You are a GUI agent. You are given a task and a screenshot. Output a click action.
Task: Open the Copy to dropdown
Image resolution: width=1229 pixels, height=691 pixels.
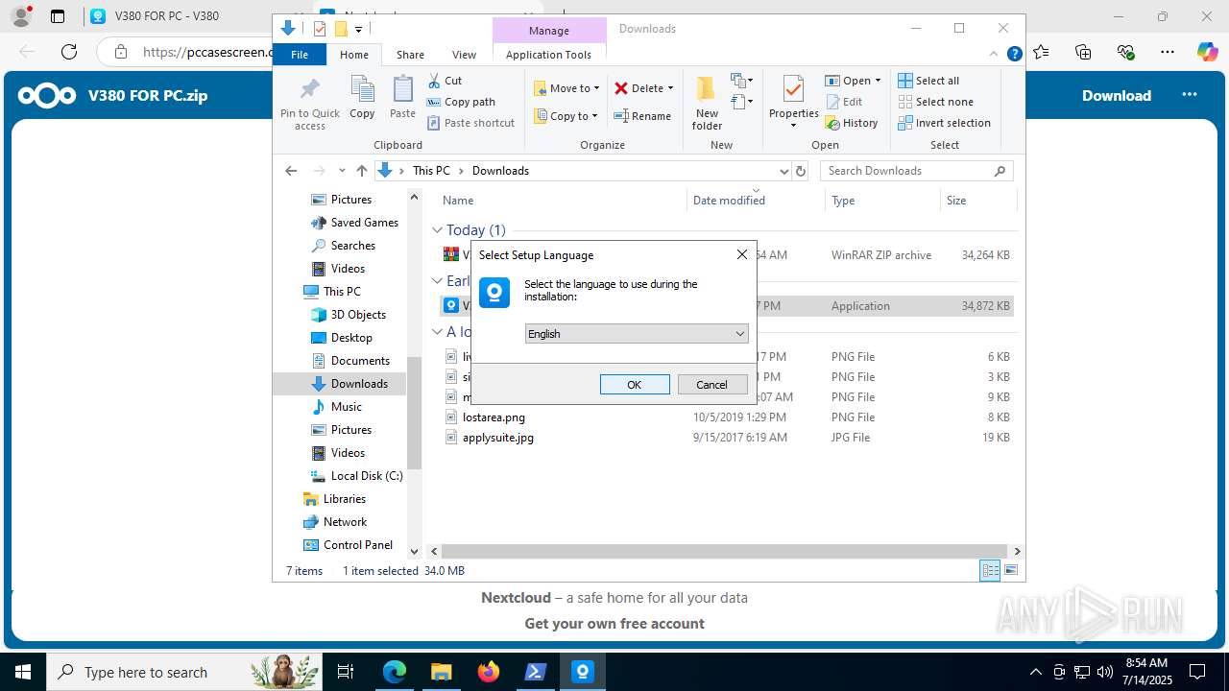566,116
